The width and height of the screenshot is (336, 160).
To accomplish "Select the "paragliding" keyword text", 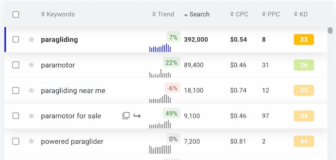I will click(59, 40).
